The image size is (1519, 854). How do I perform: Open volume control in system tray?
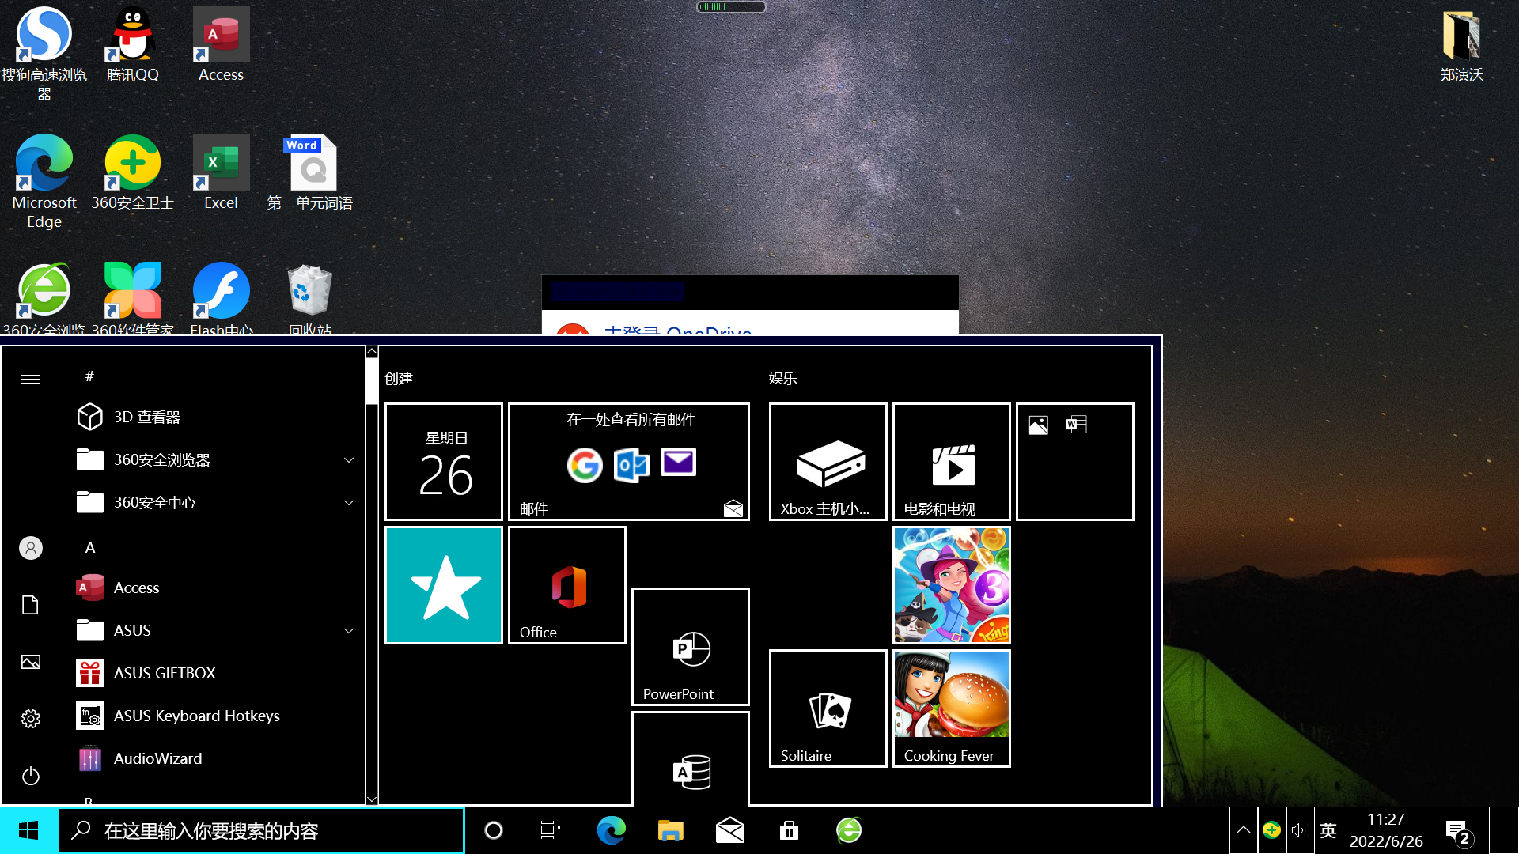(1297, 830)
